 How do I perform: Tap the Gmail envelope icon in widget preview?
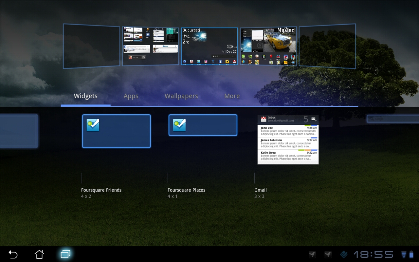click(264, 119)
